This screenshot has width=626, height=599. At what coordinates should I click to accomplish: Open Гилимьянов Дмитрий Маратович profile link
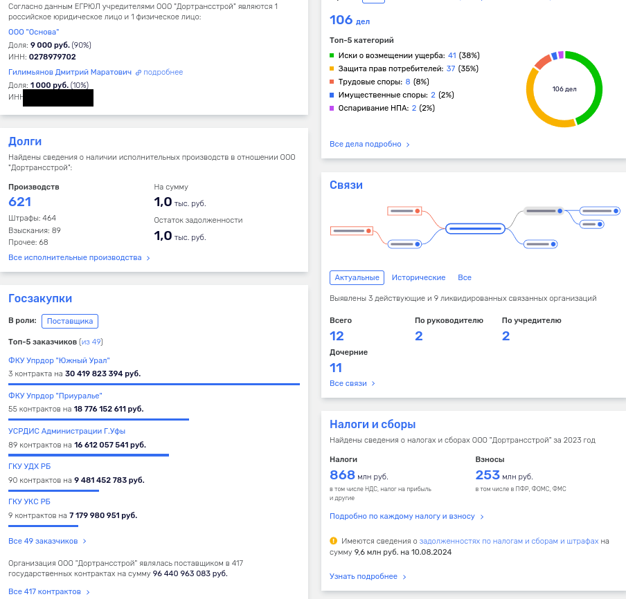(x=70, y=72)
